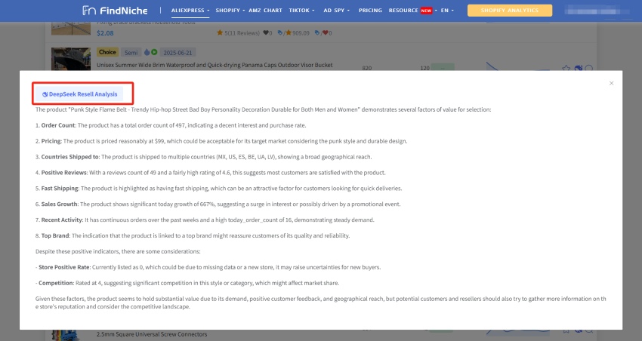Click the 'Competition' heading
This screenshot has width=642, height=341.
pyautogui.click(x=56, y=283)
